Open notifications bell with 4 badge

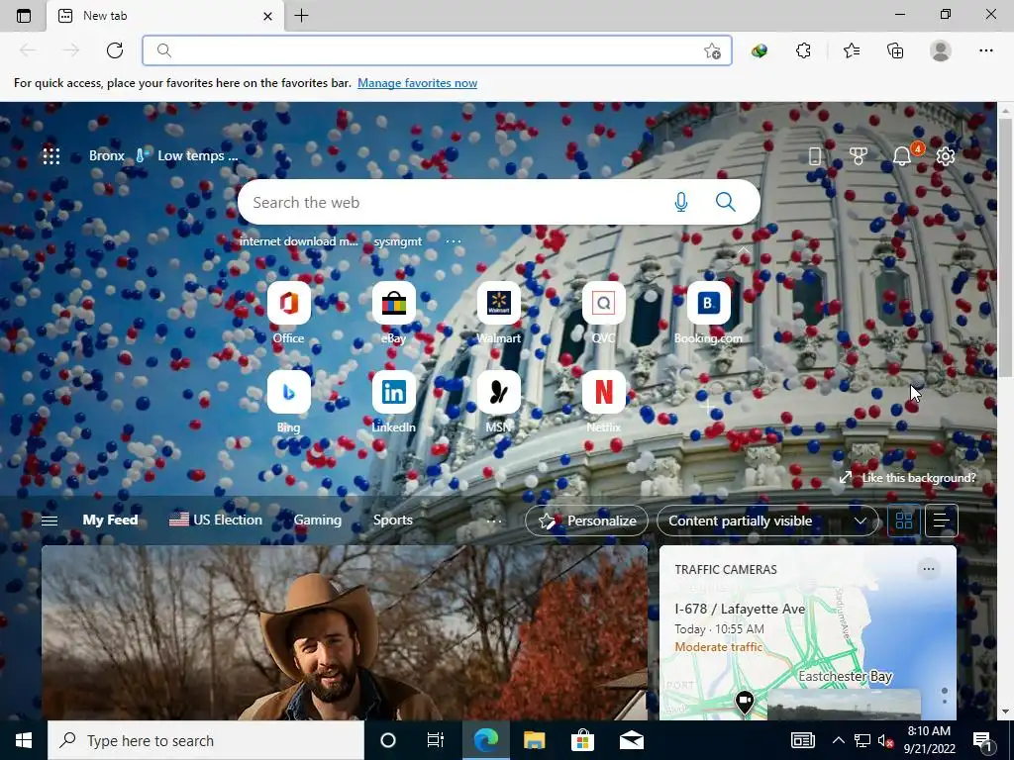(x=902, y=155)
